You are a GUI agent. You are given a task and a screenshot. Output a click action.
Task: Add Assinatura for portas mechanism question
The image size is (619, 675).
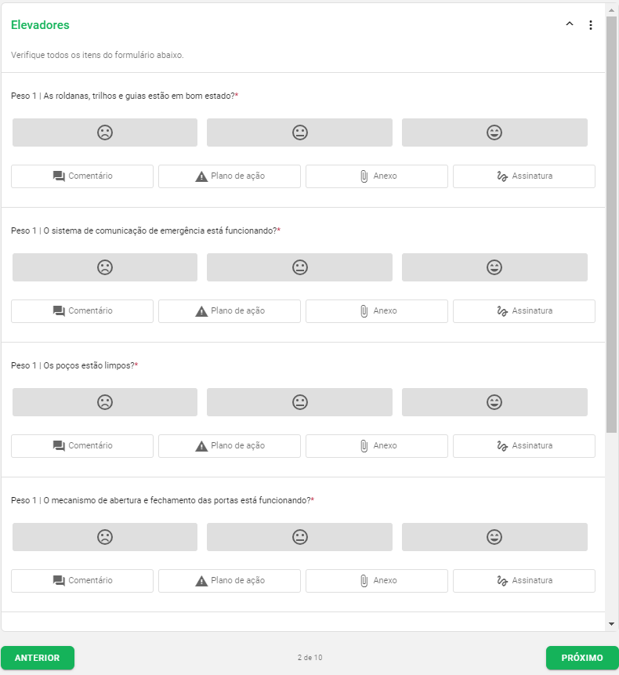coord(524,581)
